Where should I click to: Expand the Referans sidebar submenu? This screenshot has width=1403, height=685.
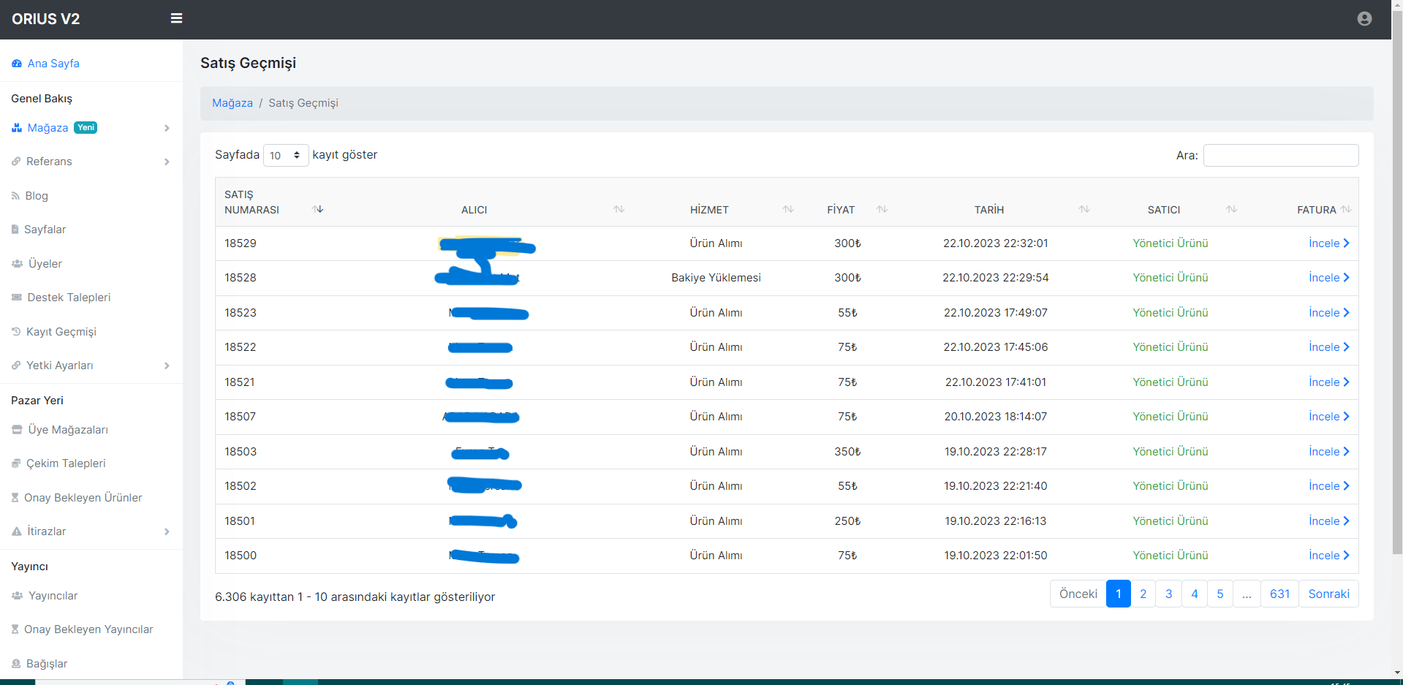91,162
